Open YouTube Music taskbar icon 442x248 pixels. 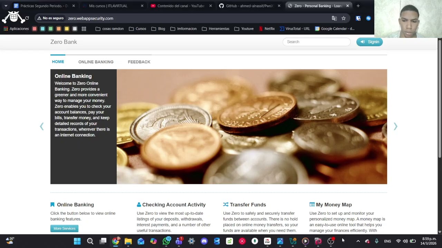tap(242, 241)
